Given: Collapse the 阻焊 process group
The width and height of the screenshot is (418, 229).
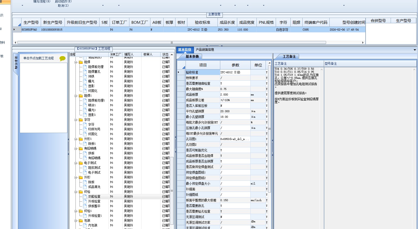Looking at the screenshot, I should pyautogui.click(x=76, y=62).
